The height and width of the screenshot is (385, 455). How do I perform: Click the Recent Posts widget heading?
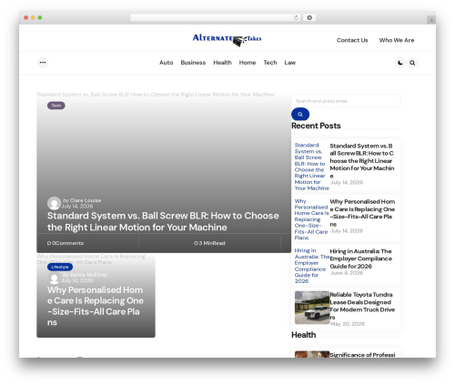click(x=316, y=126)
